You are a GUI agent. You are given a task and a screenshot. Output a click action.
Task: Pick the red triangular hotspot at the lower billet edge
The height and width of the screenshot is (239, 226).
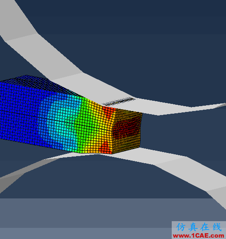click(105, 148)
